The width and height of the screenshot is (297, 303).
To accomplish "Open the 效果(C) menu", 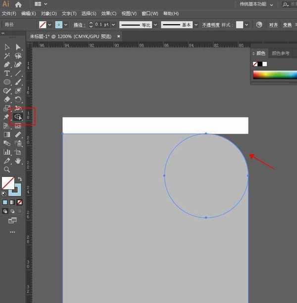I will (108, 13).
